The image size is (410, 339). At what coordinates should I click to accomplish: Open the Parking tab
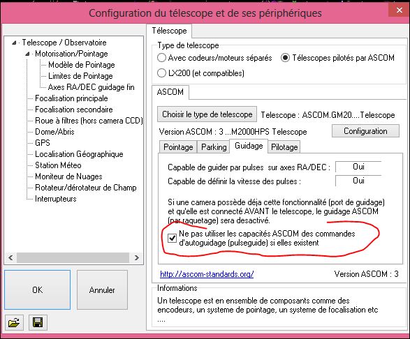pyautogui.click(x=214, y=147)
